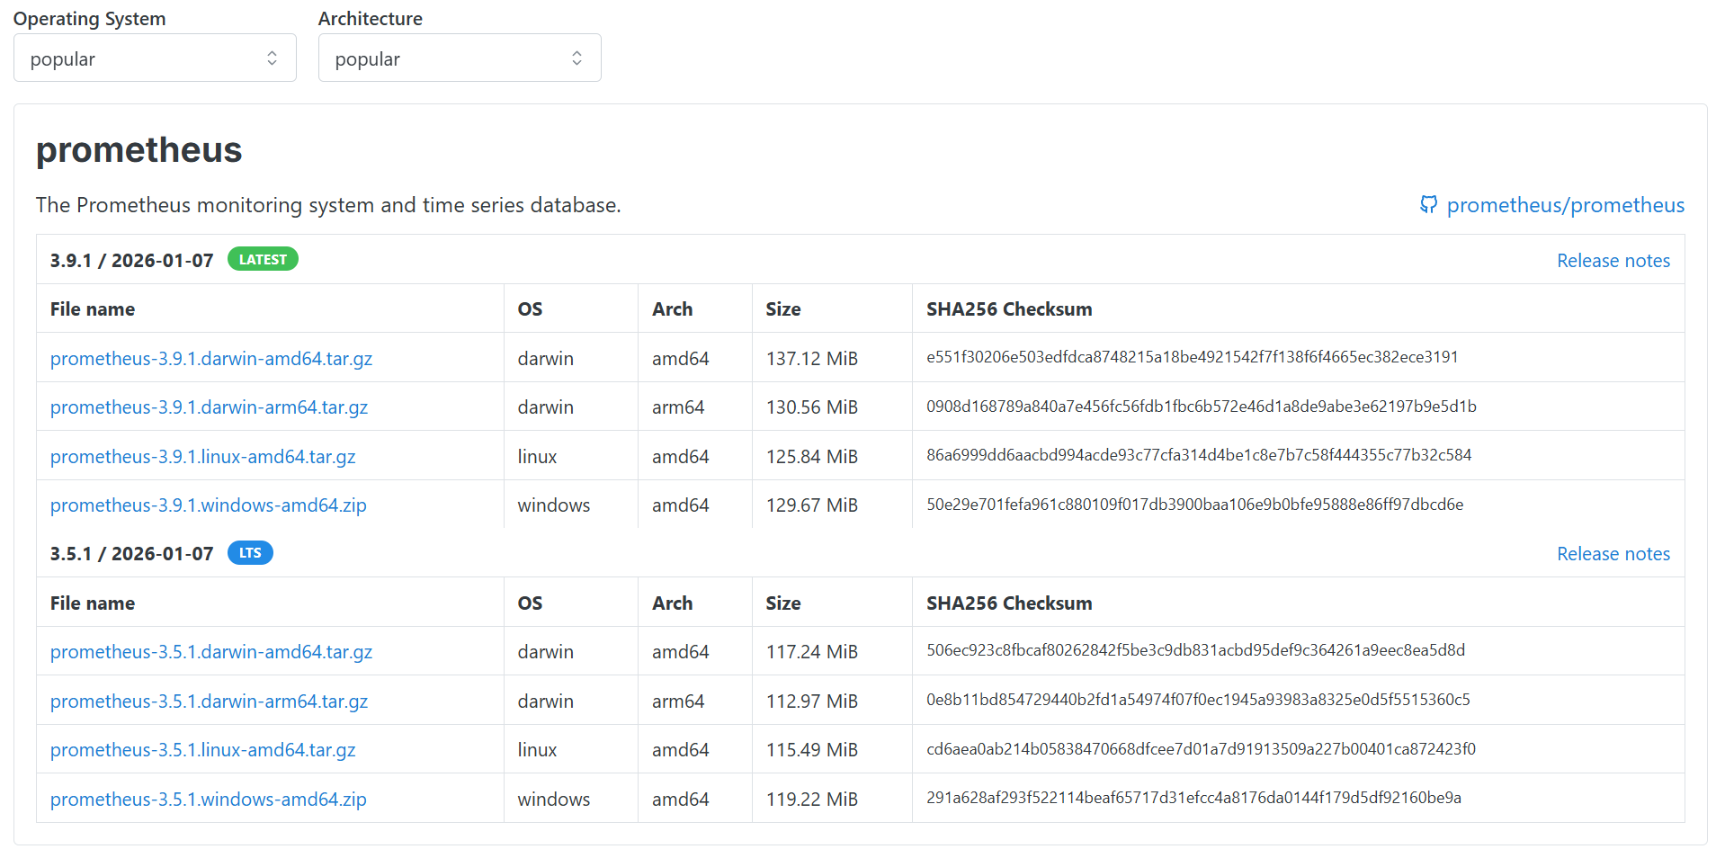Download prometheus-3.9.1.darwin-amd64.tar.gz

[x=211, y=358]
